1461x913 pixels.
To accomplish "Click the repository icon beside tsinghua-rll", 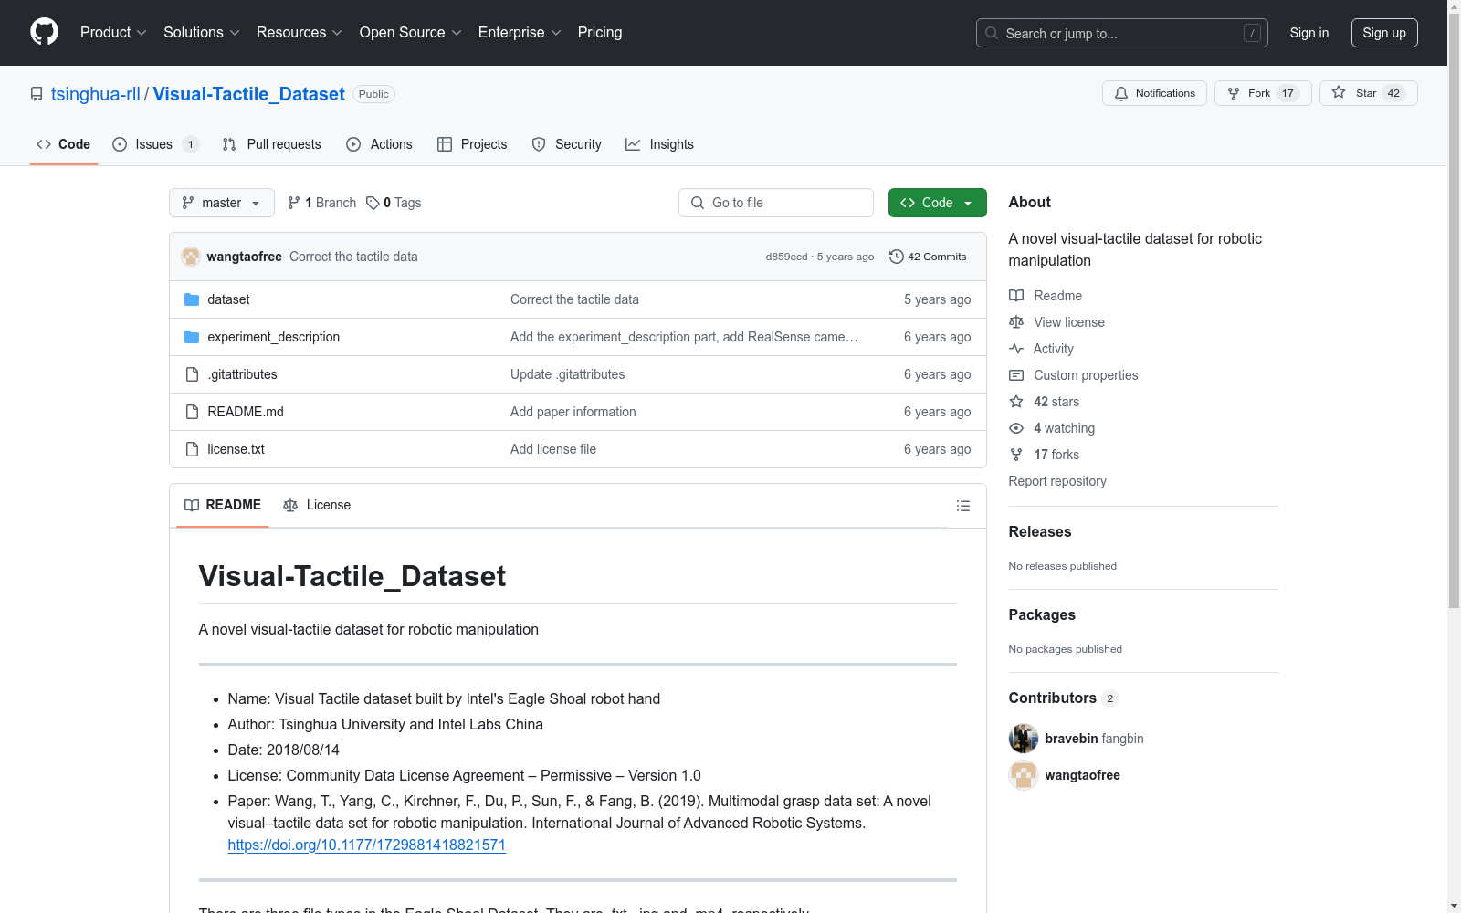I will [x=37, y=94].
